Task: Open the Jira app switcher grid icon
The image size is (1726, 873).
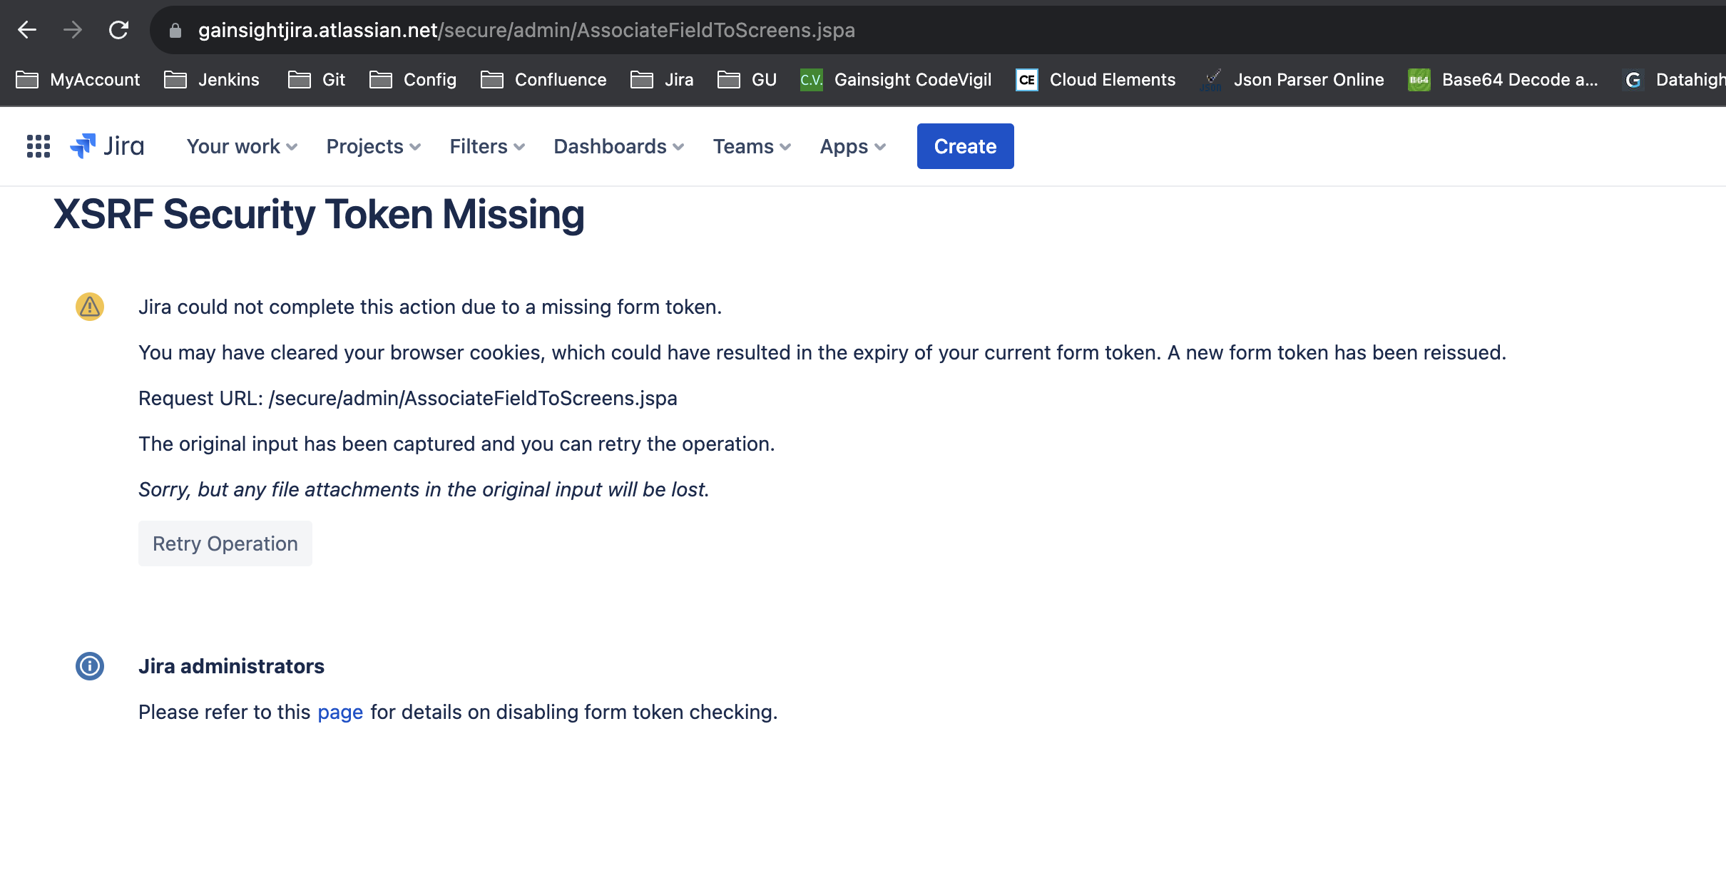Action: pos(39,146)
